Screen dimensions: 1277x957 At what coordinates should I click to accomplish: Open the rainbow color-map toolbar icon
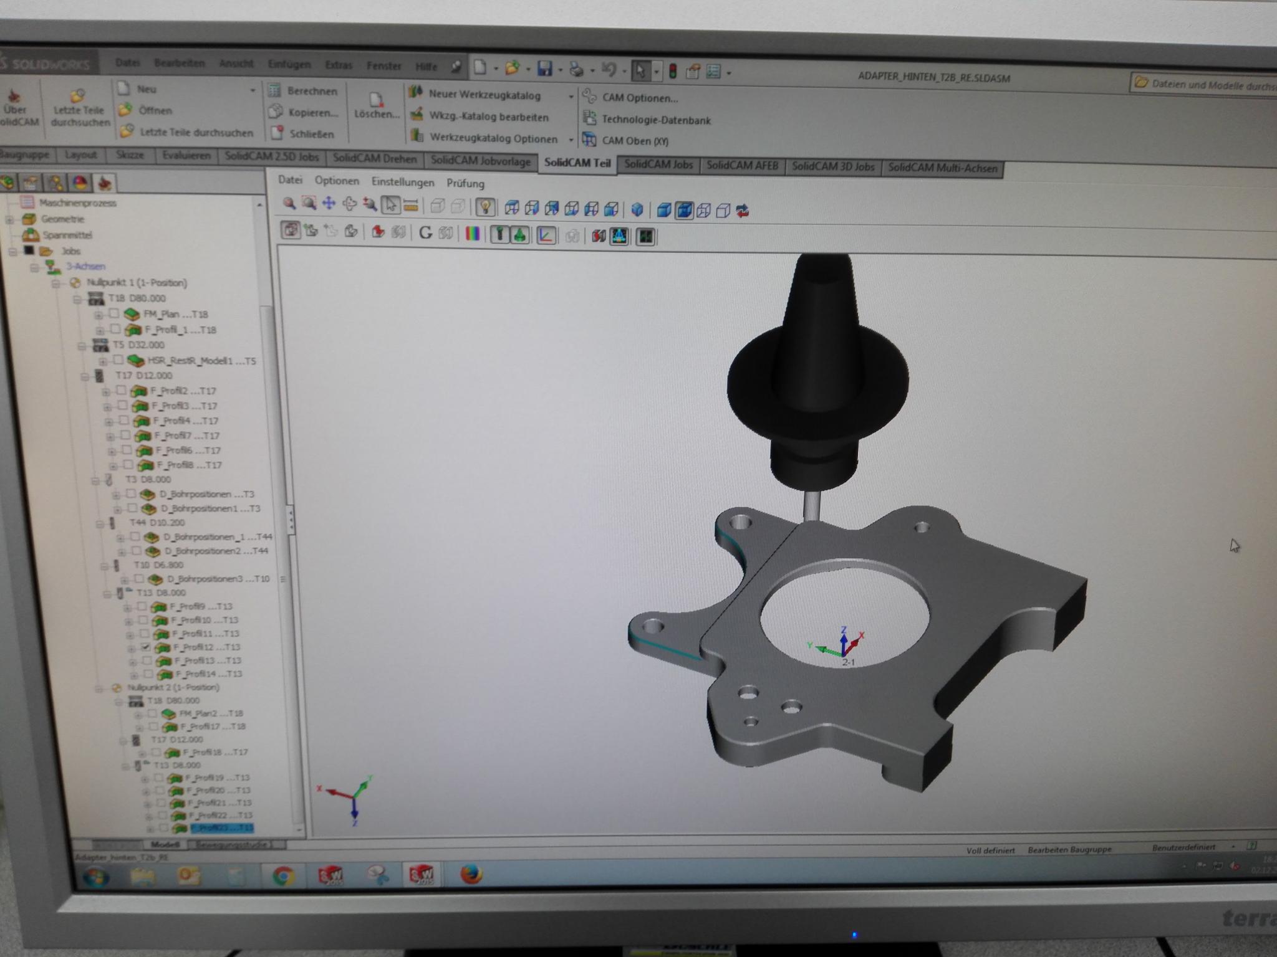pos(473,234)
